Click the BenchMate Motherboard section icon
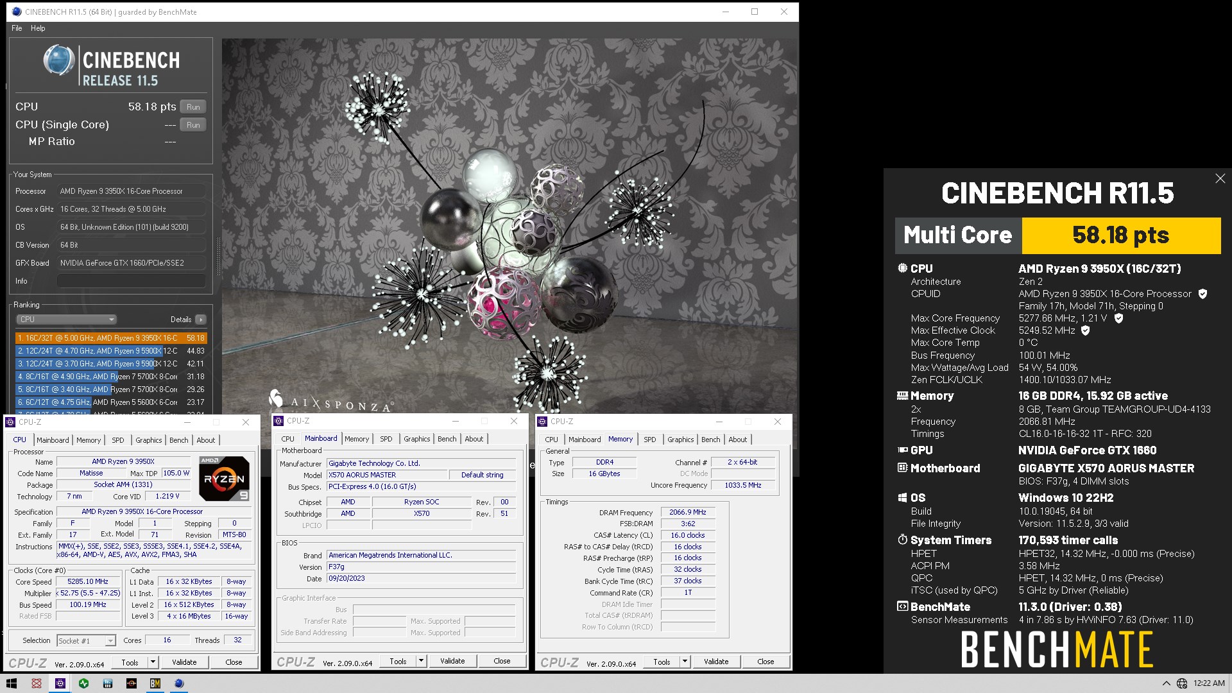The width and height of the screenshot is (1232, 693). 902,468
